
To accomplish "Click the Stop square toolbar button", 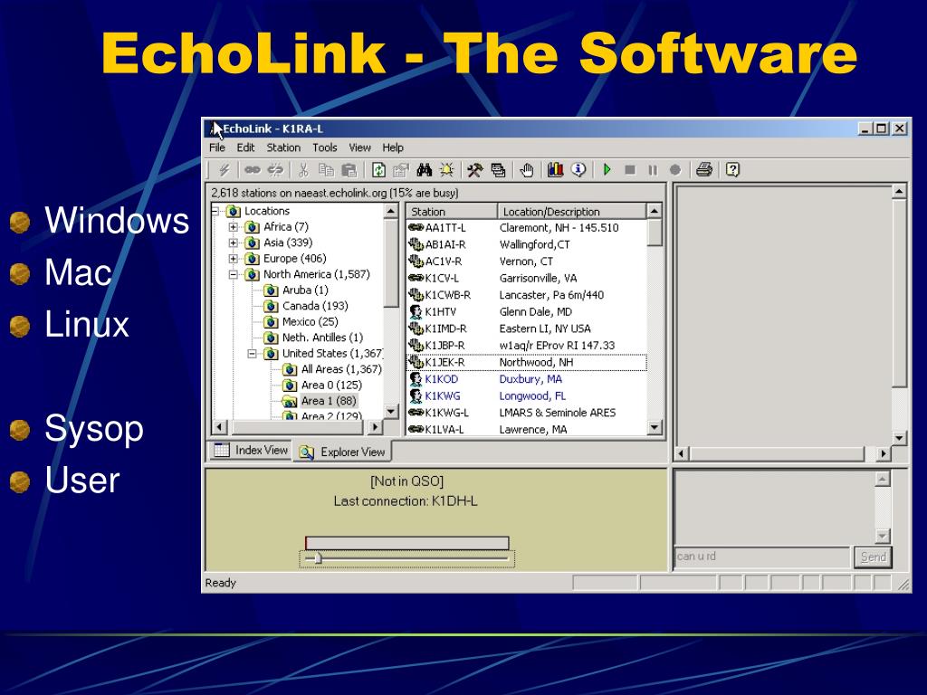I will click(x=630, y=170).
